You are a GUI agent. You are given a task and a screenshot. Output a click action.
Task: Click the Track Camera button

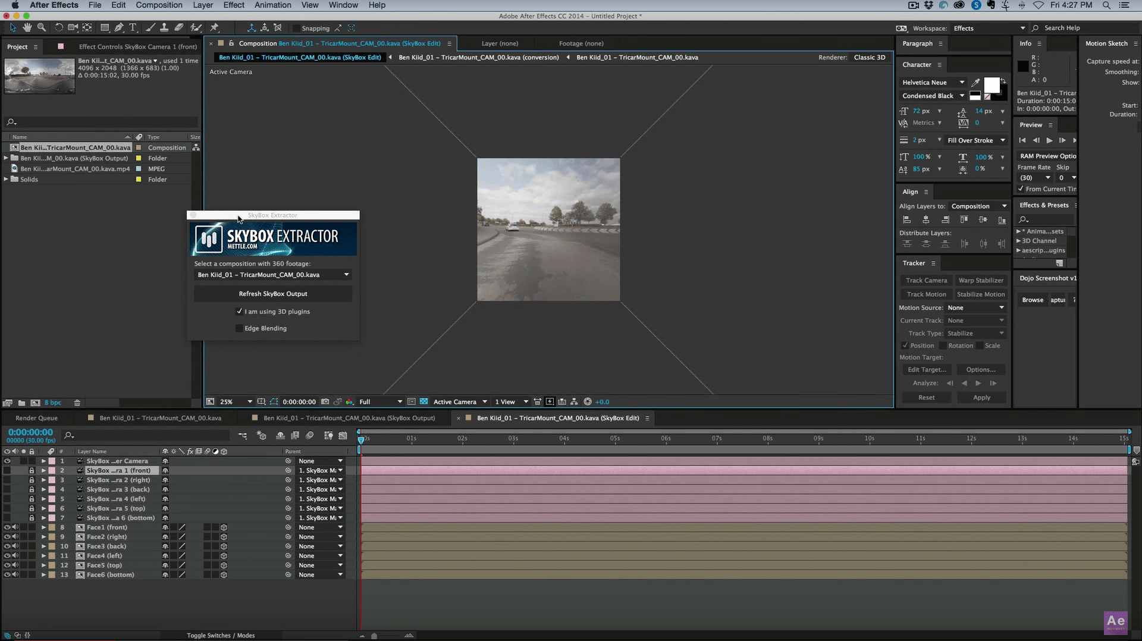click(x=926, y=280)
